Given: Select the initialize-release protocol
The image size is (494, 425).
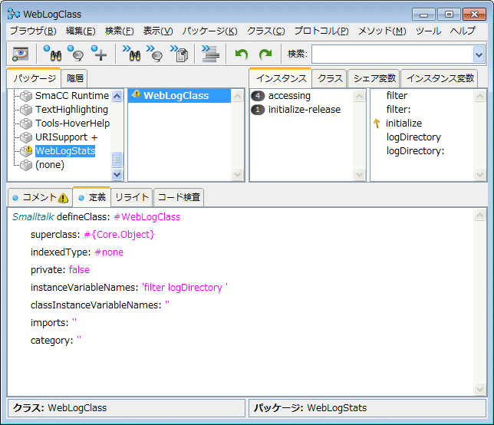Looking at the screenshot, I should click(x=304, y=110).
